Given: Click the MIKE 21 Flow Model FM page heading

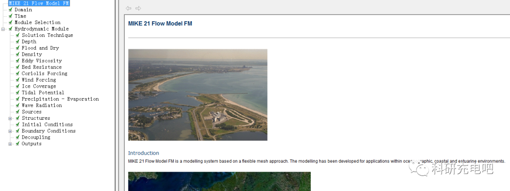Looking at the screenshot, I should [x=160, y=24].
